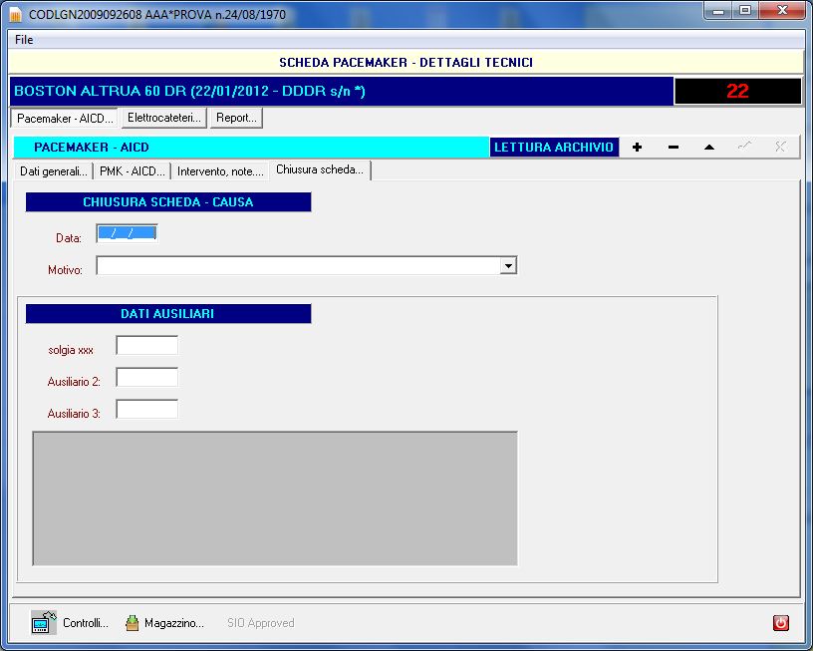Open the Intervento, note tab

220,171
